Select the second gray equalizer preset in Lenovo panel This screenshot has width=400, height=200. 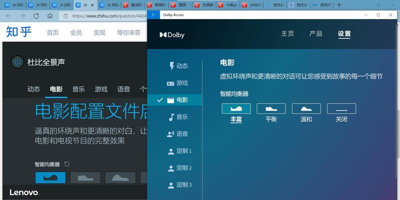pos(85,177)
